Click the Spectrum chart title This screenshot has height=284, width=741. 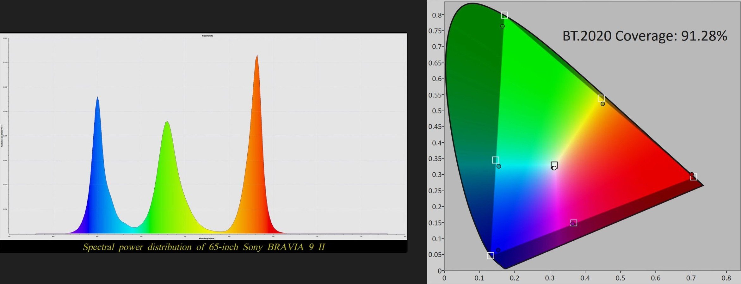207,36
